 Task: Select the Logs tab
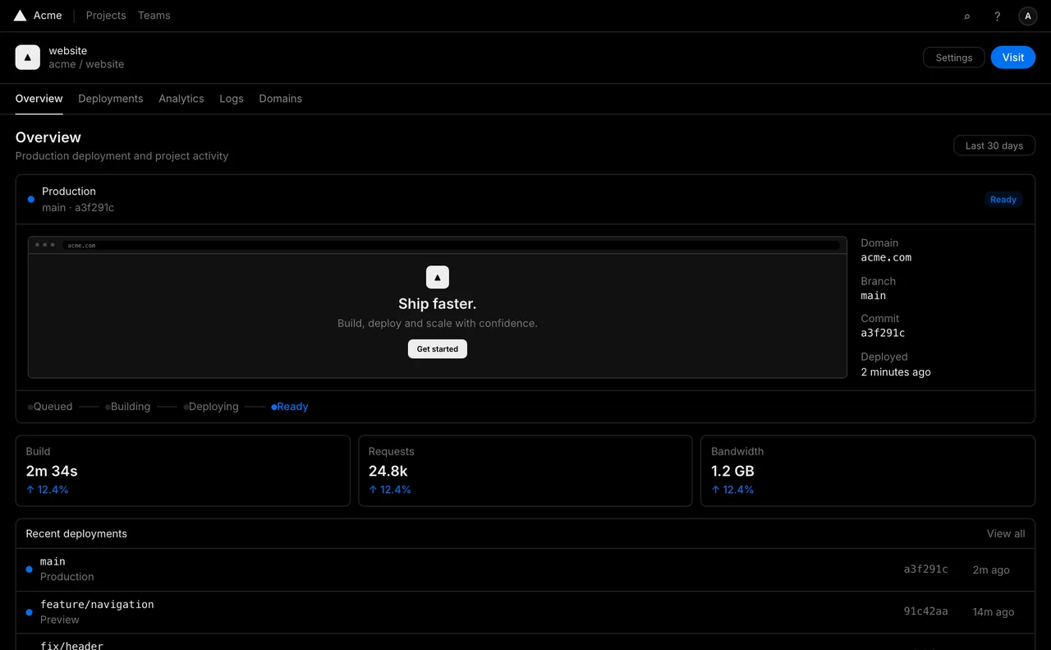232,99
